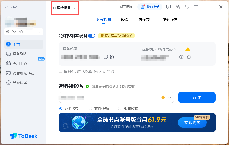Click the ToDesk logo
229x145 pixels.
point(24,136)
